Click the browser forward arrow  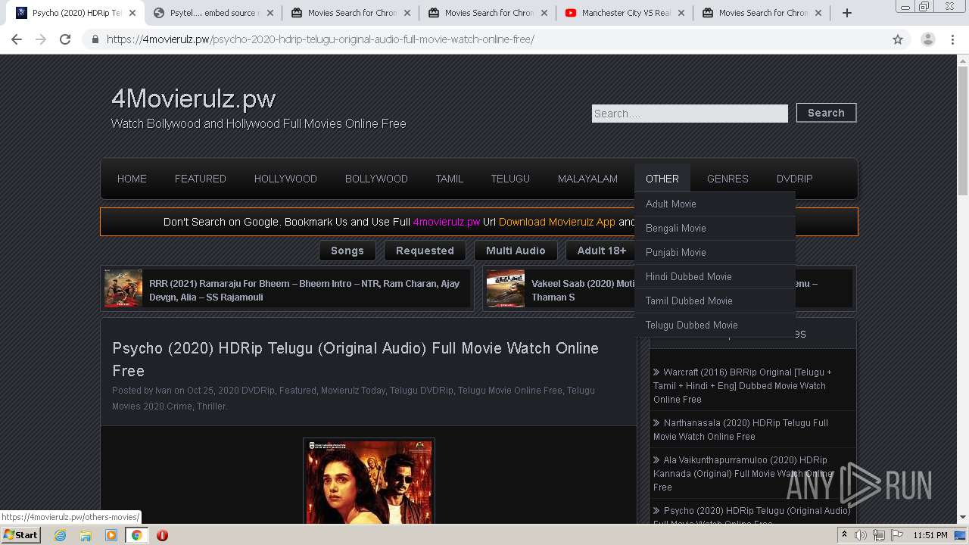click(41, 39)
